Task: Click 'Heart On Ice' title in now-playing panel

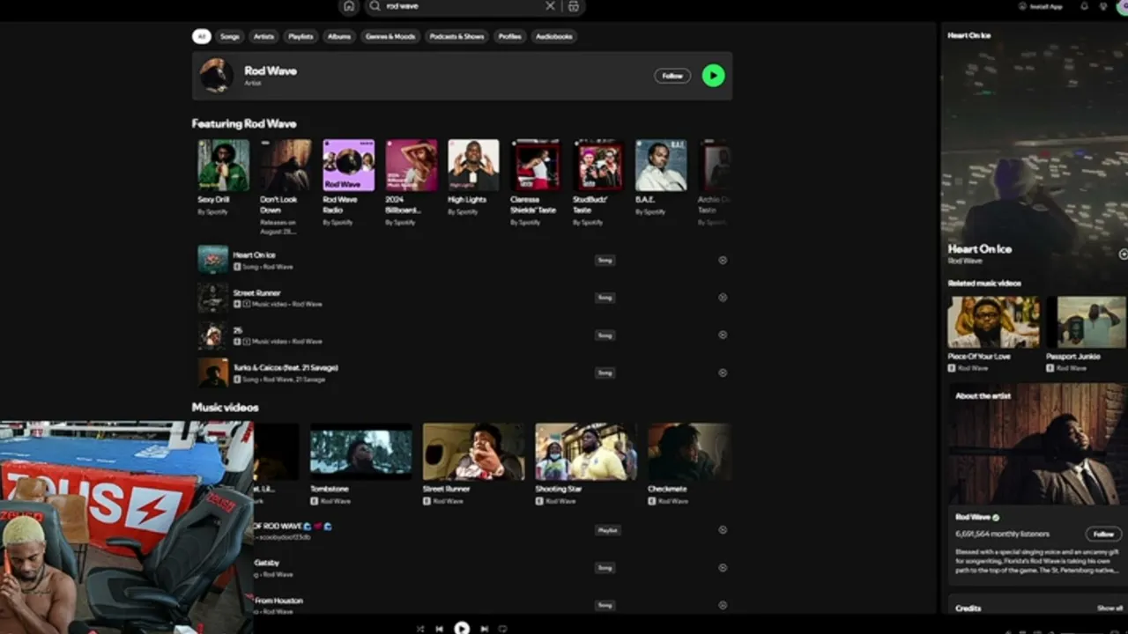Action: point(980,249)
